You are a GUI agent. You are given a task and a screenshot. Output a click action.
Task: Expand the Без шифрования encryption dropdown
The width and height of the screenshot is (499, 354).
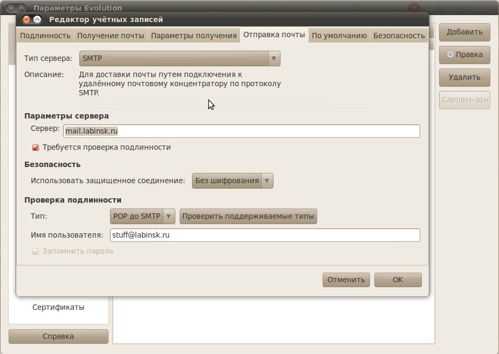(233, 181)
